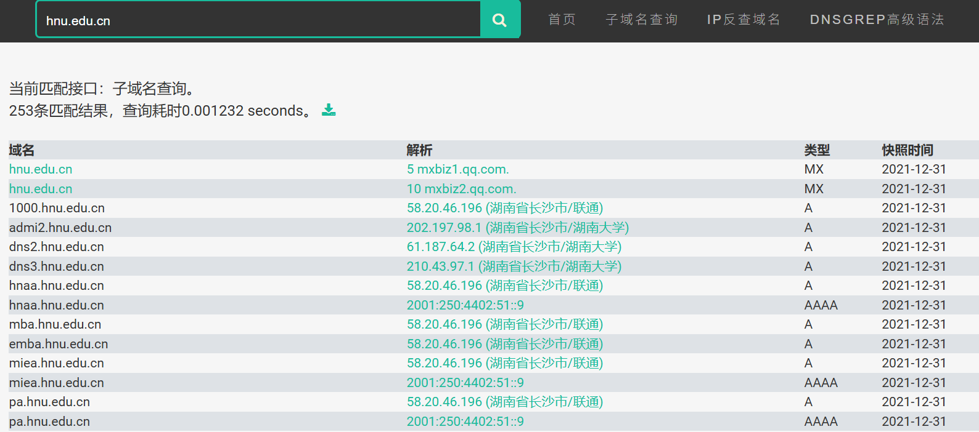979x432 pixels.
Task: Go to IP反查域名 page
Action: [743, 20]
